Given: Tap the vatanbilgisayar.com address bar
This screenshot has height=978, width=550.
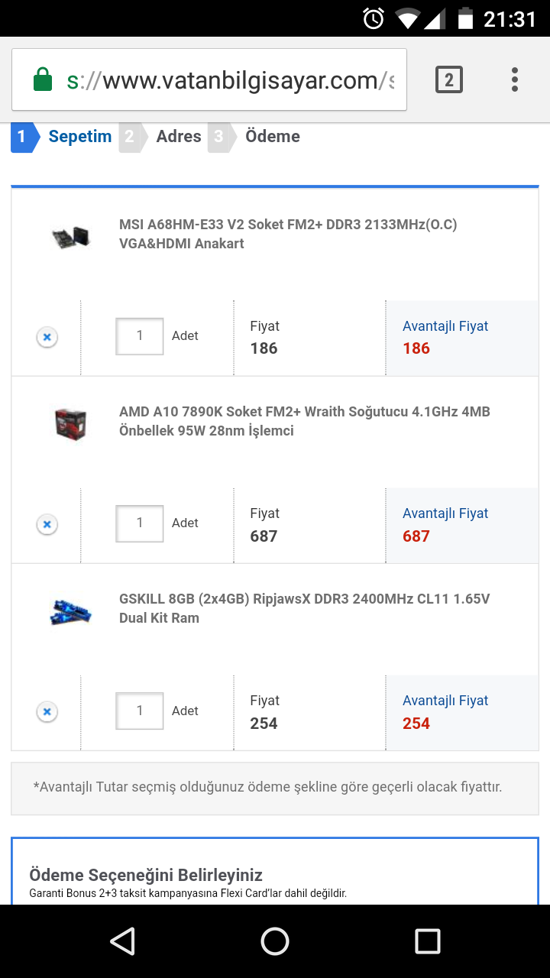Looking at the screenshot, I should click(229, 80).
